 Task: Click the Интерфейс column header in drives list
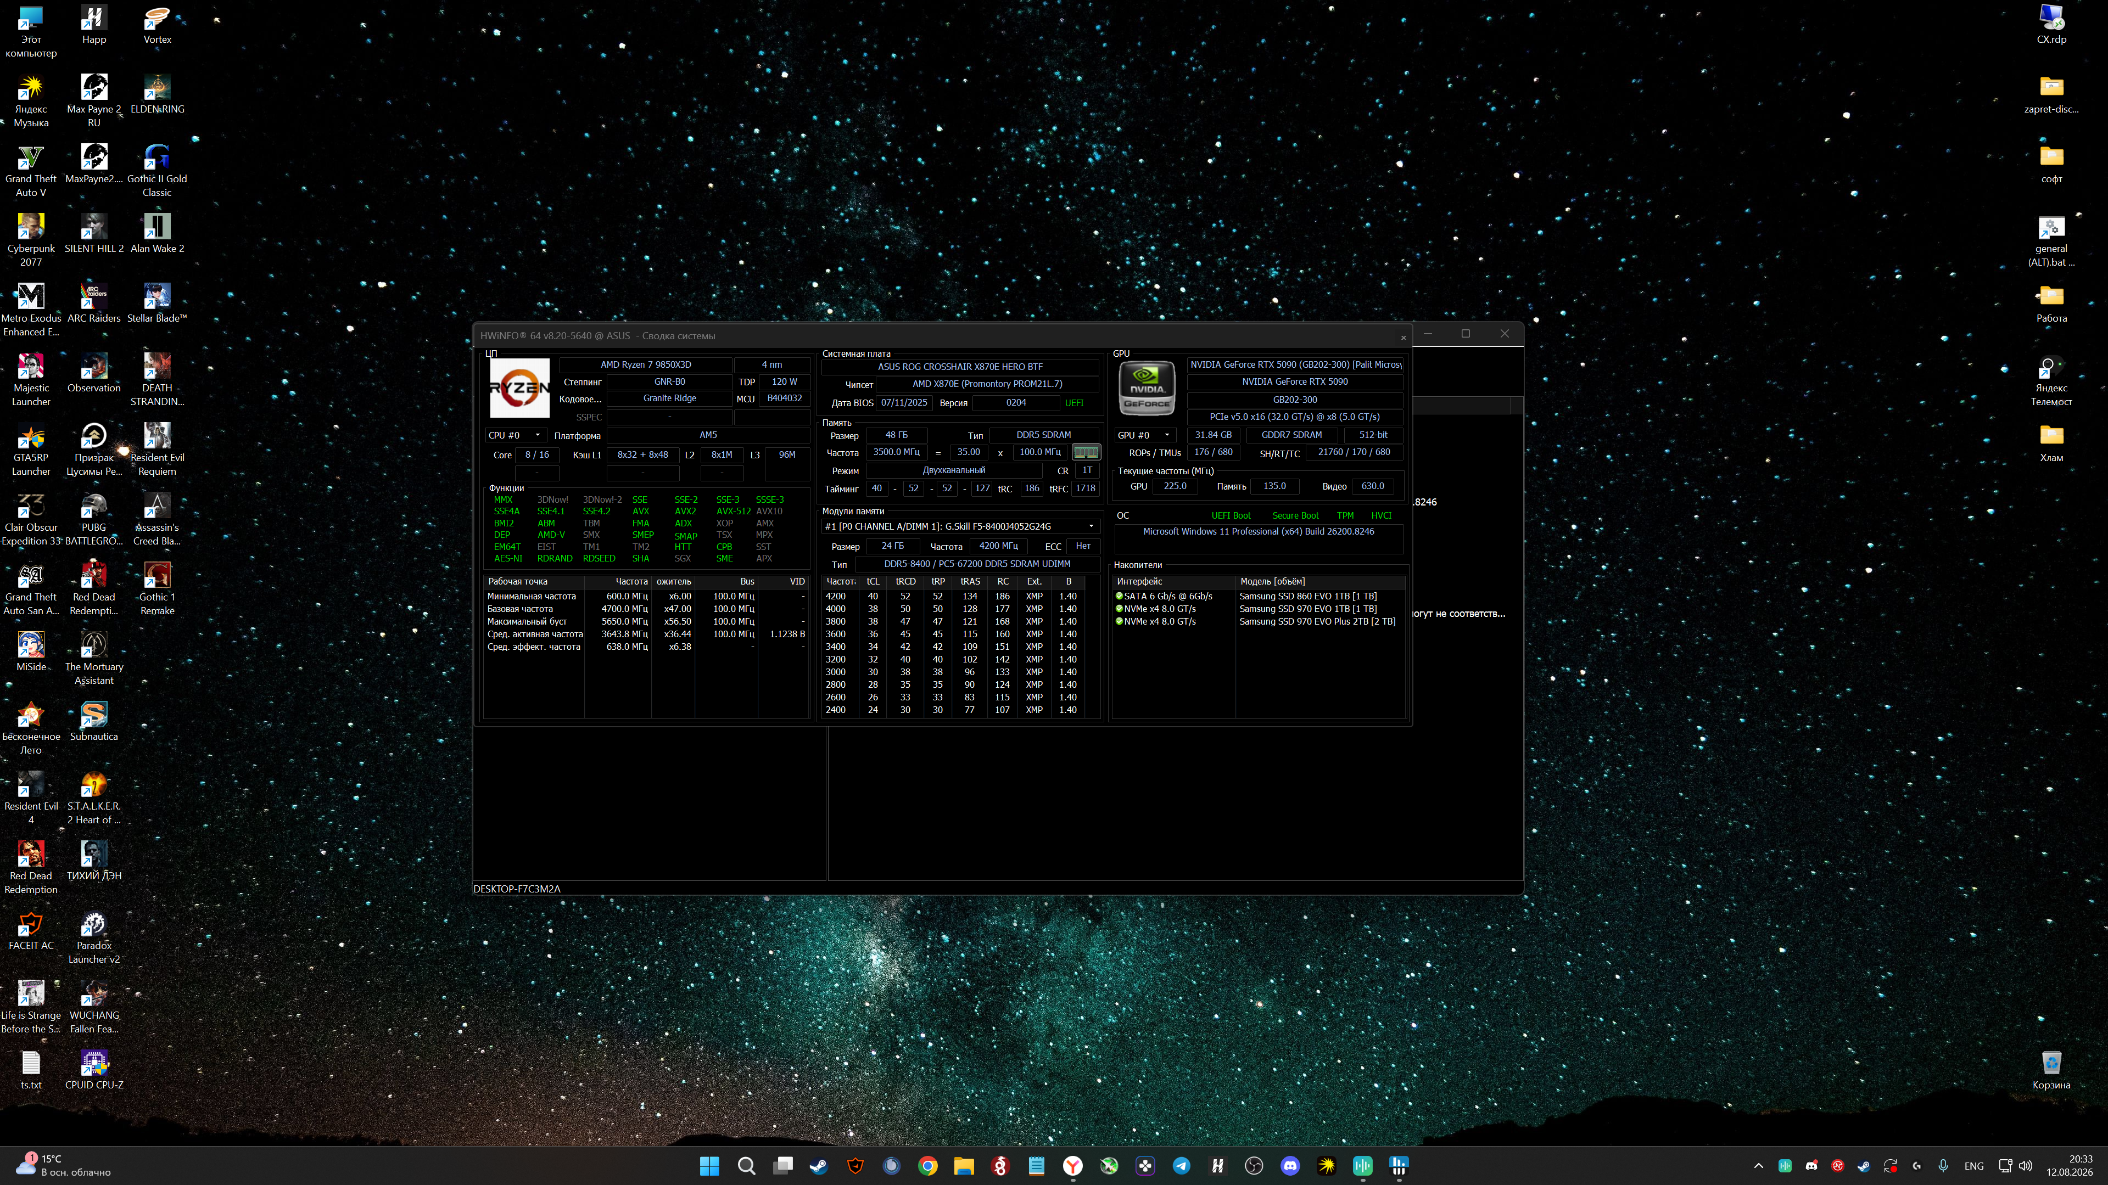click(1173, 581)
